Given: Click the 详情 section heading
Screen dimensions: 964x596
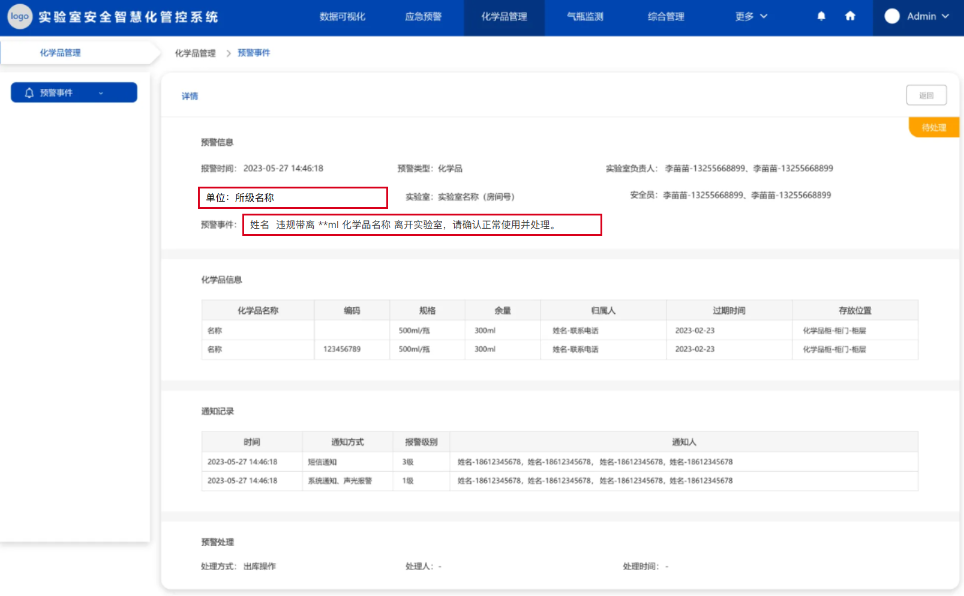Looking at the screenshot, I should click(x=190, y=96).
